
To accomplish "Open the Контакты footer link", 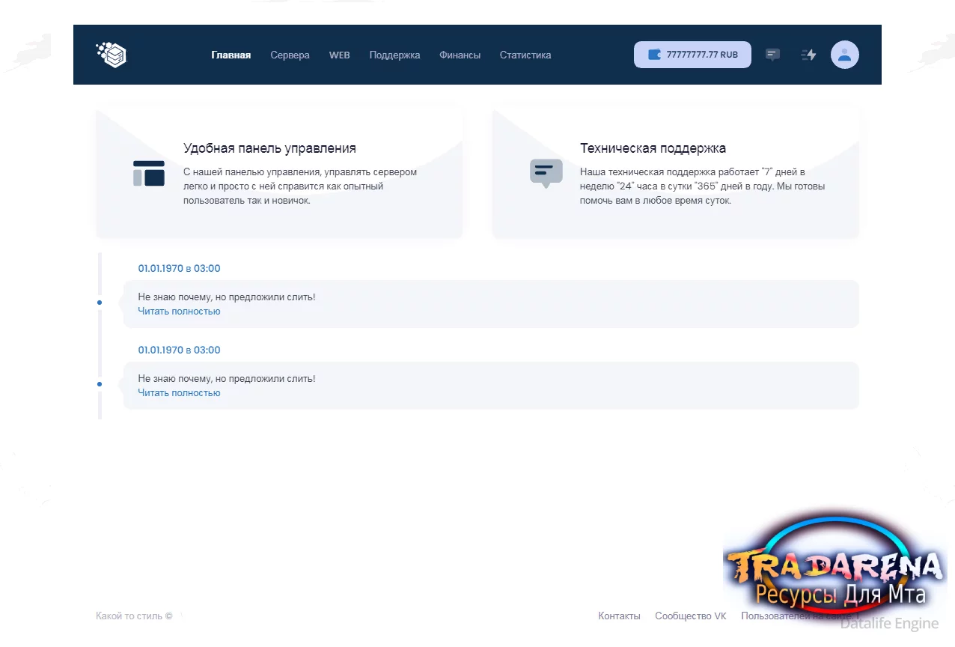I will (619, 616).
